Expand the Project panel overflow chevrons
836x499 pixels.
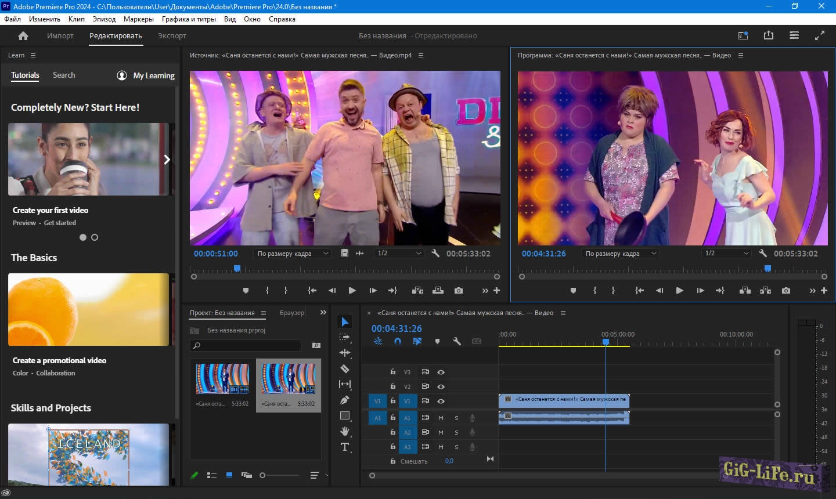pyautogui.click(x=323, y=313)
